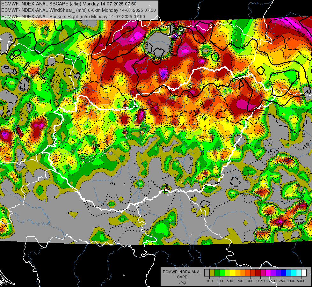This screenshot has width=312, height=287.
Task: Click the J/kg unit label in legend
Action: coord(182,282)
